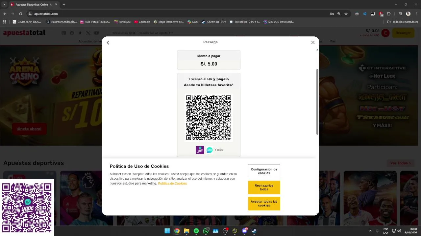Open site information icon in address bar

pos(30,14)
